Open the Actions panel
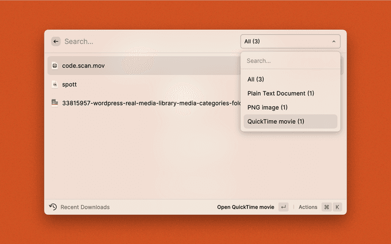Viewport: 391px width, 244px height. click(308, 207)
